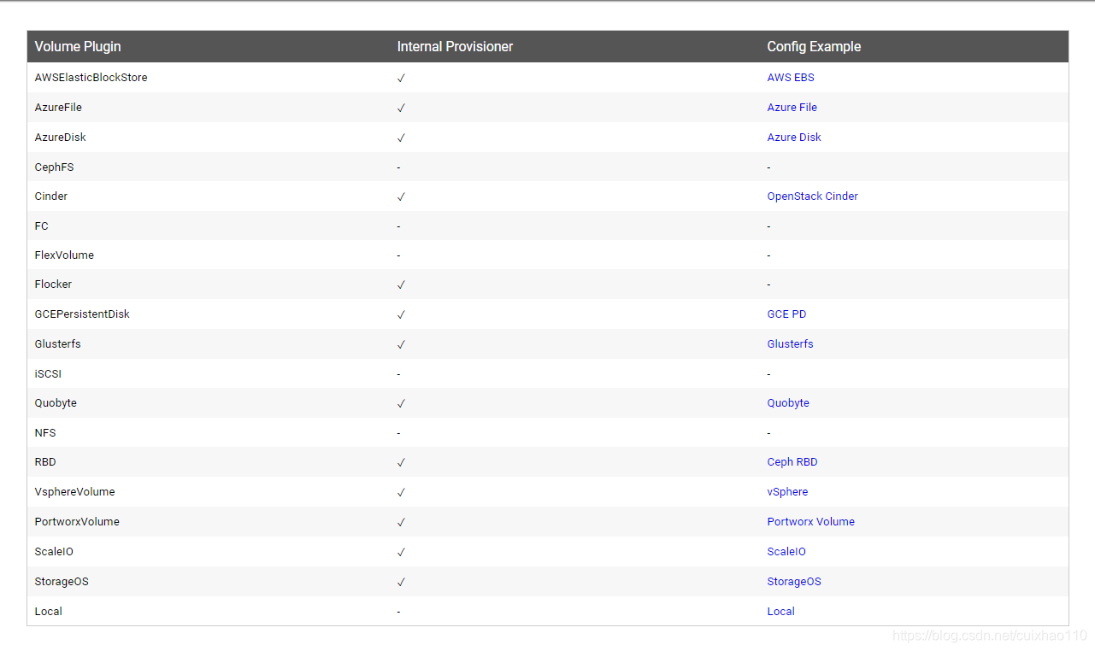Click the checkmark in the AzureDisk row
Viewport: 1095px width, 651px height.
coord(401,138)
